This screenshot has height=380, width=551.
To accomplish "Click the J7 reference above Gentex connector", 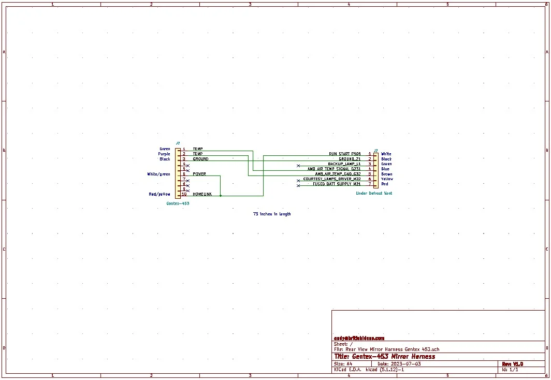I will coord(178,143).
